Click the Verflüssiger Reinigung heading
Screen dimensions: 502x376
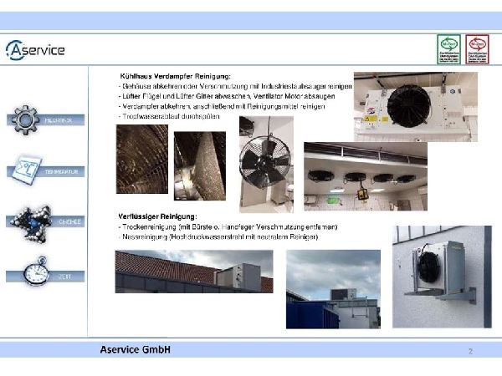coord(156,217)
